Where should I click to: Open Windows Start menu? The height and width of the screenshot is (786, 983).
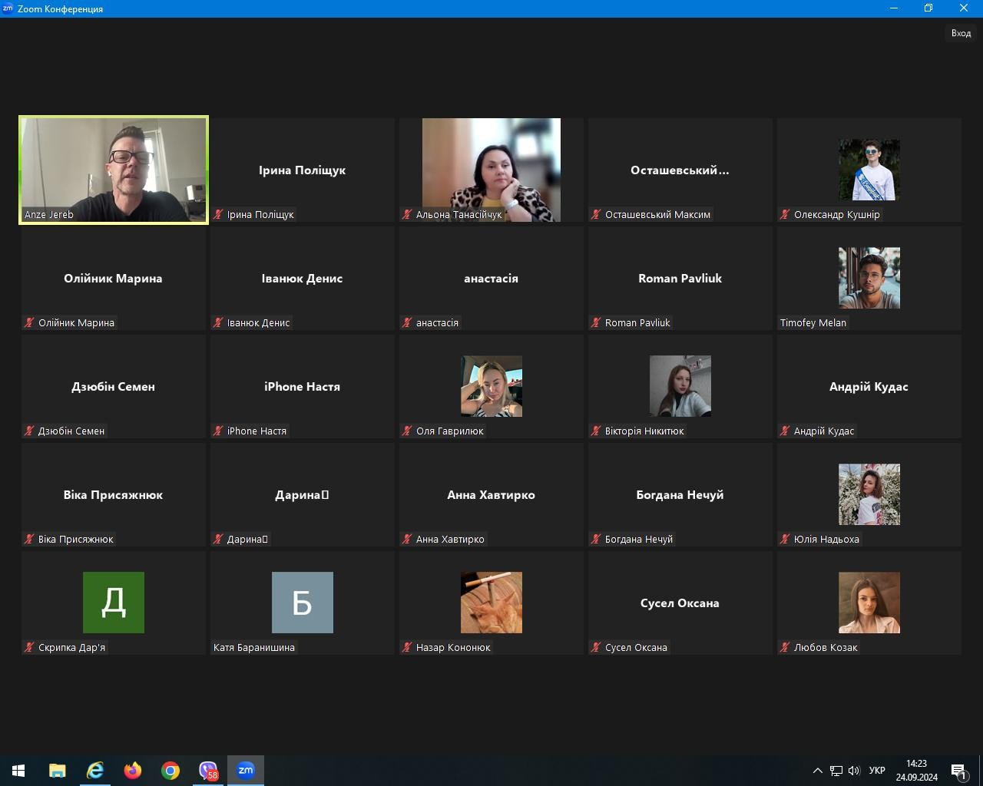coord(18,770)
